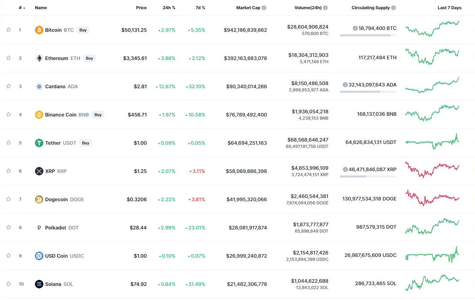Click the XRP coin logo
This screenshot has width=475, height=300.
39,171
